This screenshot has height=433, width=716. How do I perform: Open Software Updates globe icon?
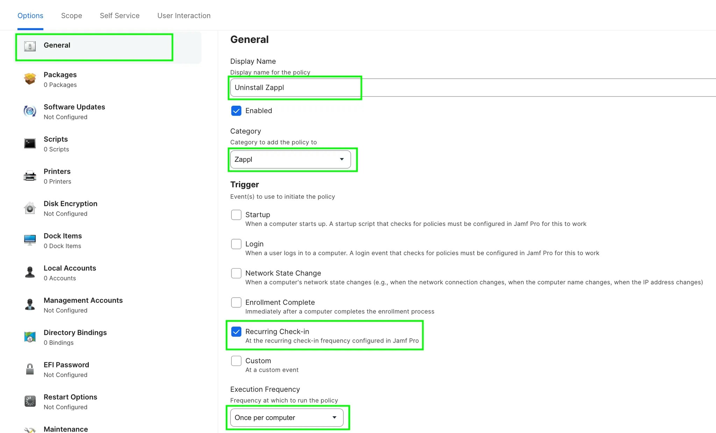click(30, 111)
